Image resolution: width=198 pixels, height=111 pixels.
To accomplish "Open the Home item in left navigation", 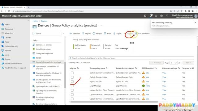I will pyautogui.click(x=6, y=25).
